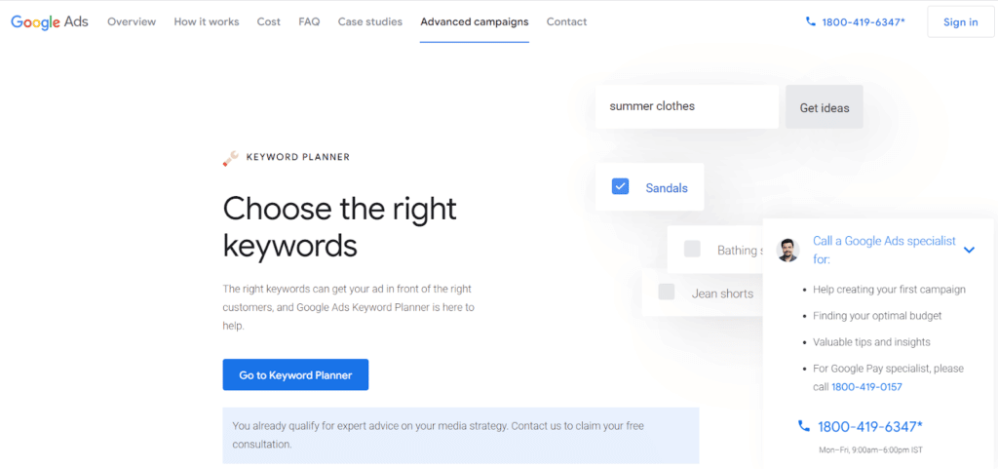Uncheck the Sandals checkbox
Viewport: 998px width, 469px height.
coord(620,186)
